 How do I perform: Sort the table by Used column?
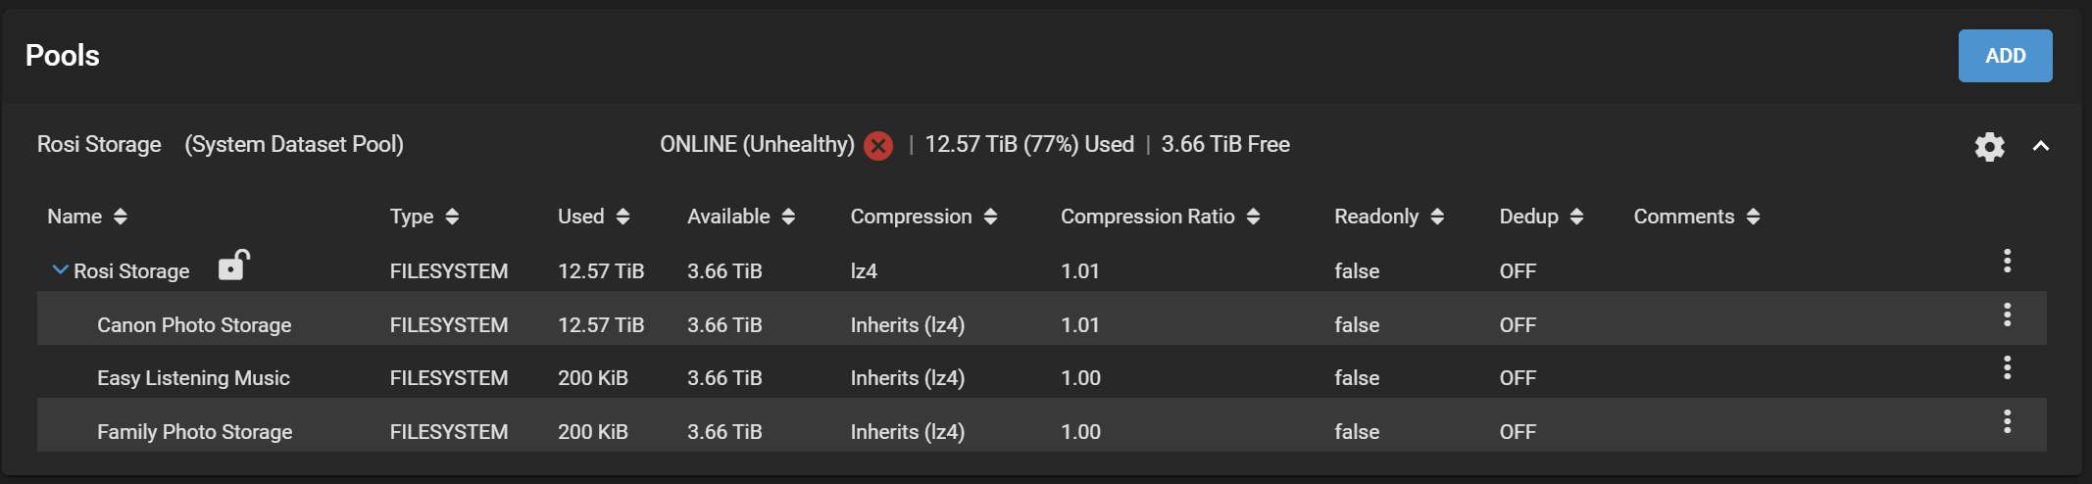coord(593,217)
